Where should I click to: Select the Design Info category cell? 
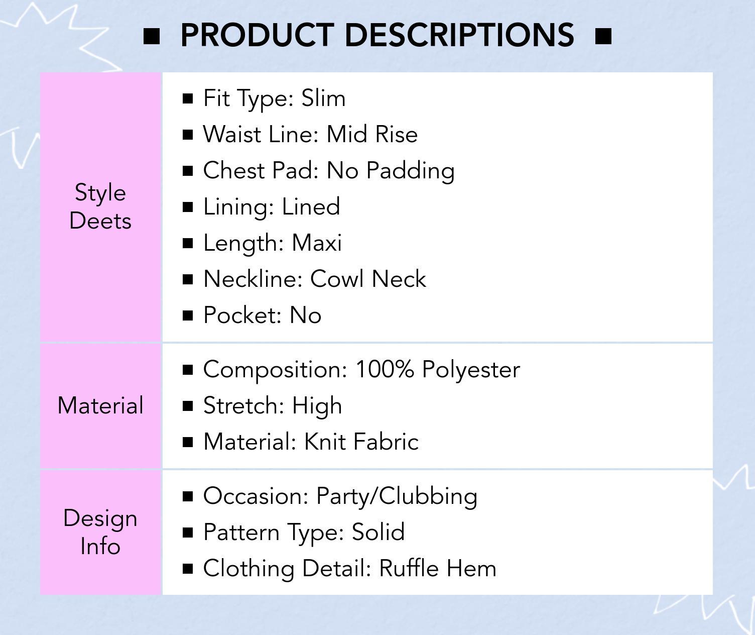[100, 532]
